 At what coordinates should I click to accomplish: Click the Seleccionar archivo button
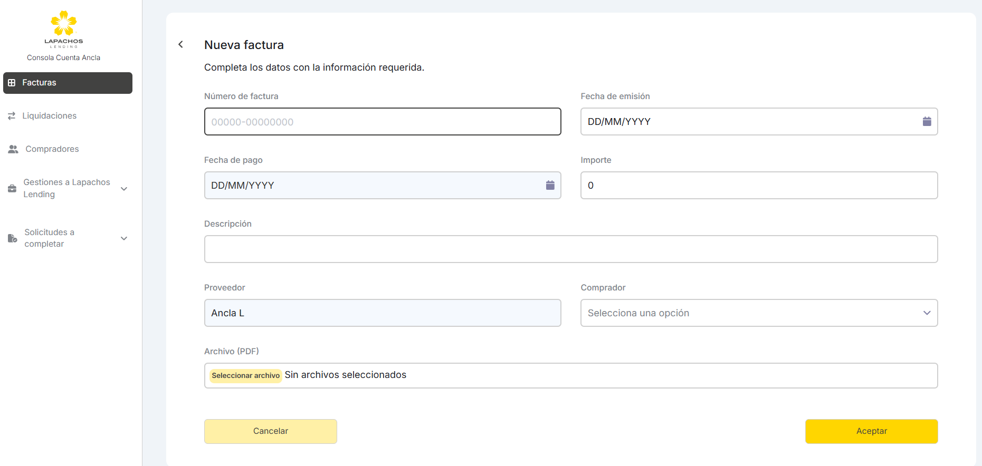(245, 375)
